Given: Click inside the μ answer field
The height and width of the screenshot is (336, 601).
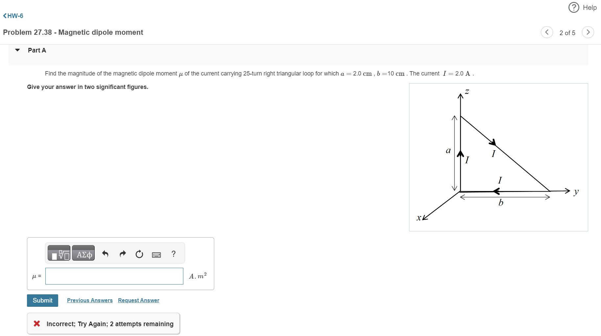Looking at the screenshot, I should 114,276.
